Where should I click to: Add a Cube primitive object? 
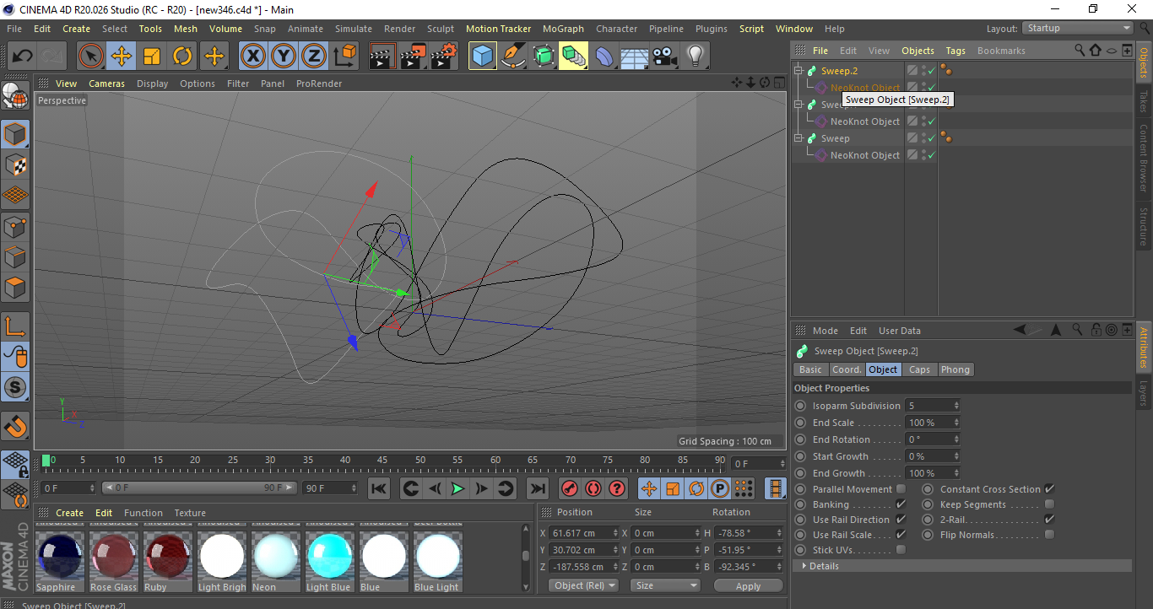(x=483, y=57)
